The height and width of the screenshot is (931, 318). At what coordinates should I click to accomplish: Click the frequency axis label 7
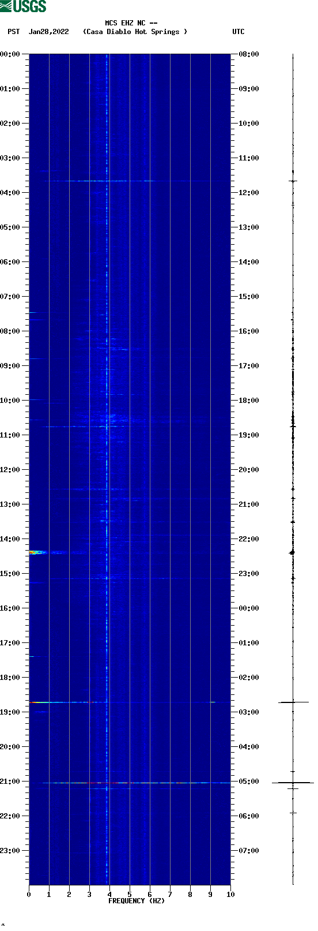[x=170, y=895]
